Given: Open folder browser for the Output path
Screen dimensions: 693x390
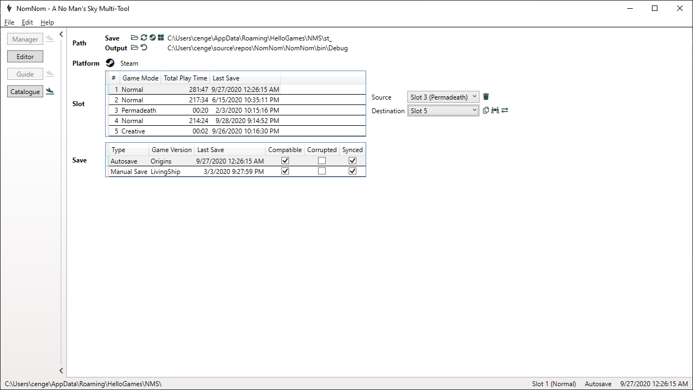Looking at the screenshot, I should point(135,48).
